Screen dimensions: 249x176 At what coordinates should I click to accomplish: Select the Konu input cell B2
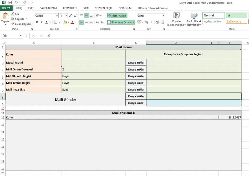click(x=94, y=54)
